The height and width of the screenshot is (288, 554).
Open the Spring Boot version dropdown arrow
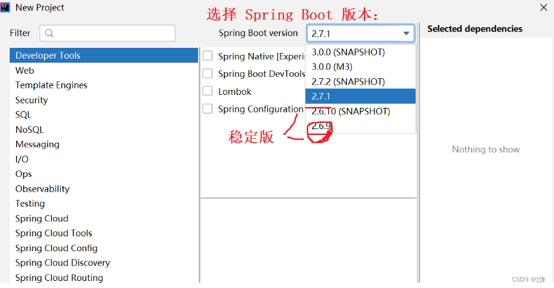click(x=406, y=34)
